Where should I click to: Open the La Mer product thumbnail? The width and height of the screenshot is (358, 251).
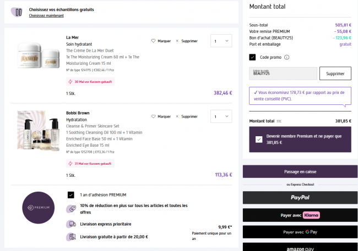point(39,54)
